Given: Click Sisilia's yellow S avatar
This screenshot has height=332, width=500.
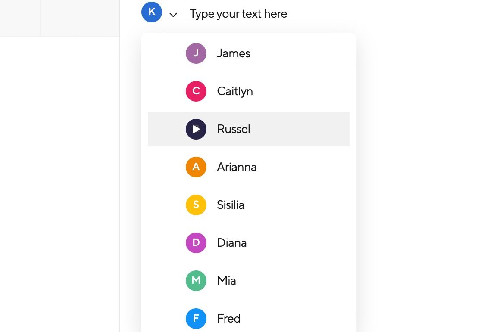Looking at the screenshot, I should [196, 205].
